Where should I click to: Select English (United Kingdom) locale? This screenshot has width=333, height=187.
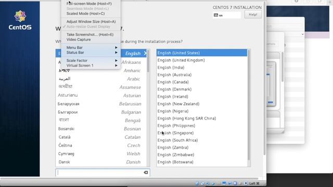(x=202, y=60)
